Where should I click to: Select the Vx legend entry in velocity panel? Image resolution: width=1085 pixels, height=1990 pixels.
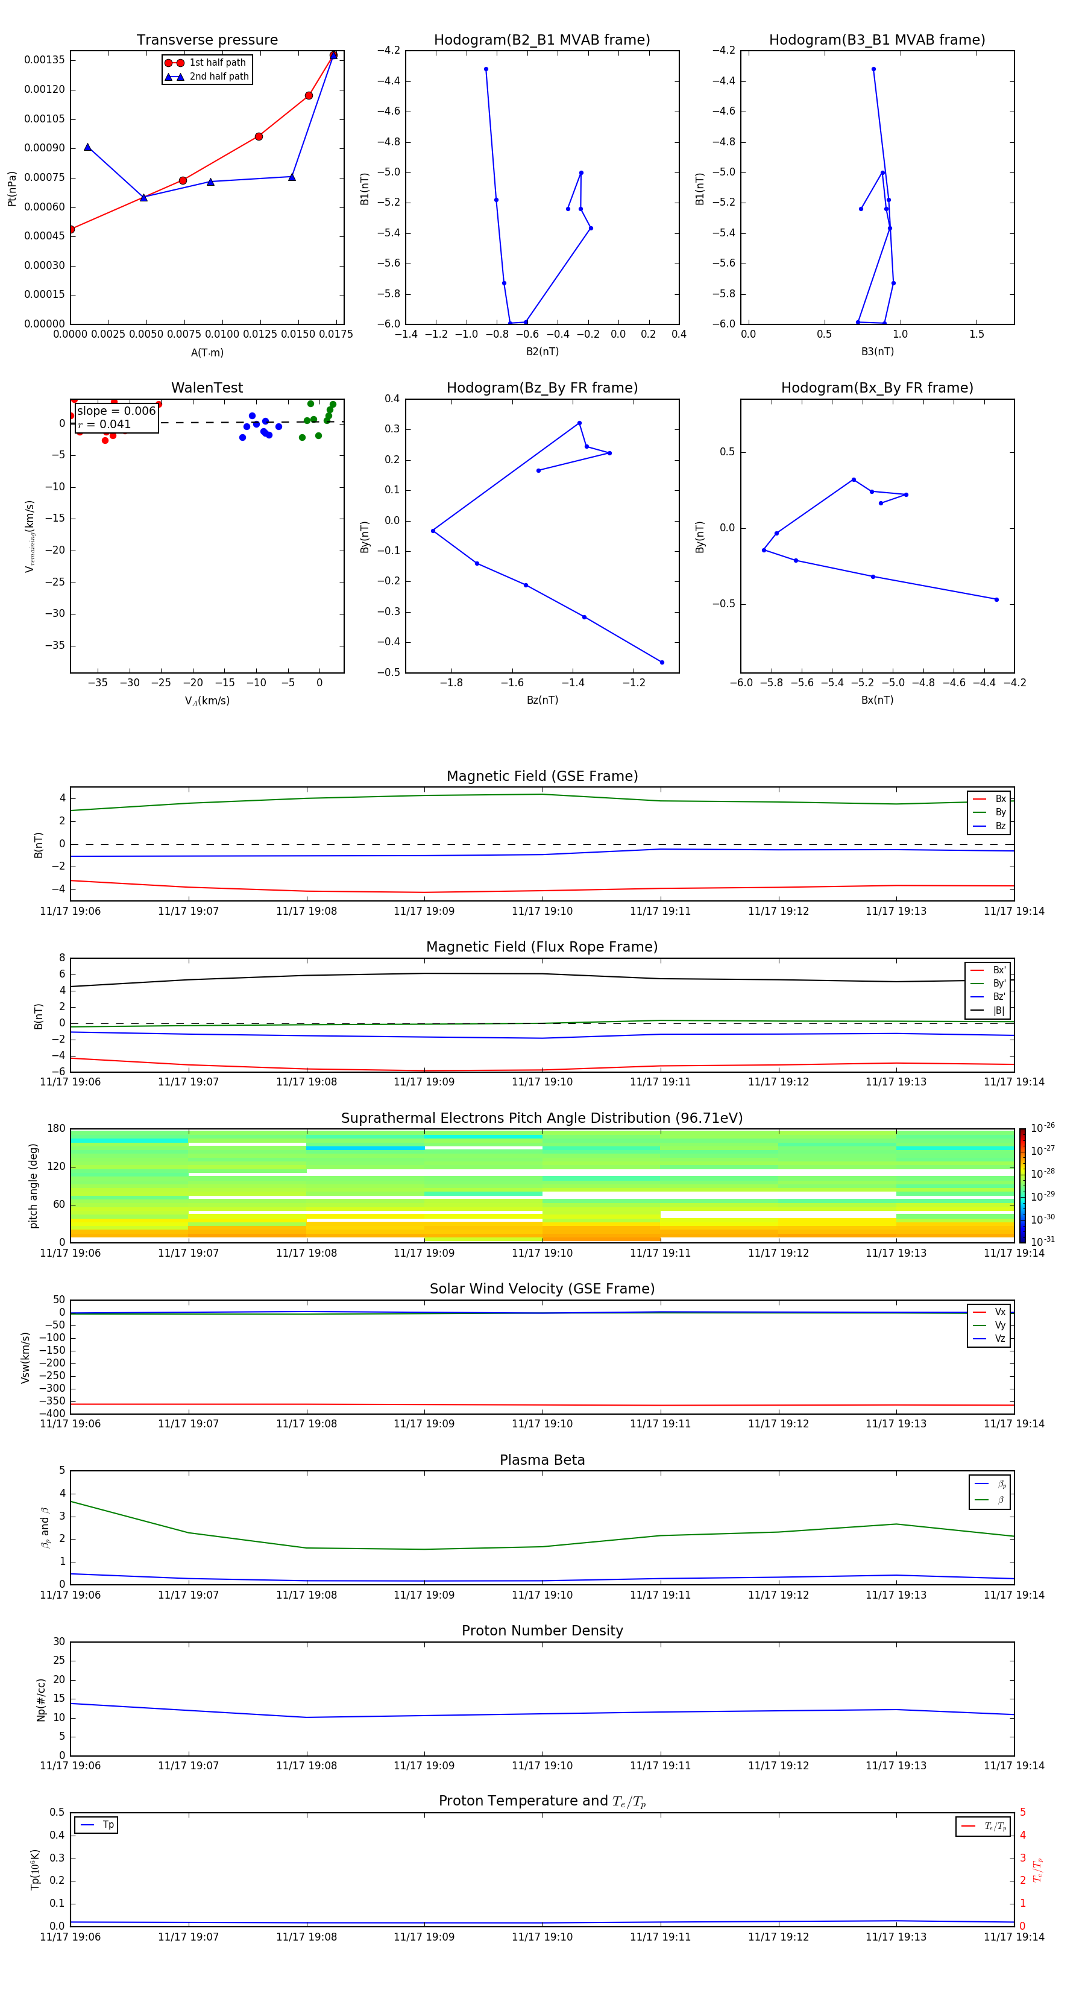click(x=989, y=1312)
